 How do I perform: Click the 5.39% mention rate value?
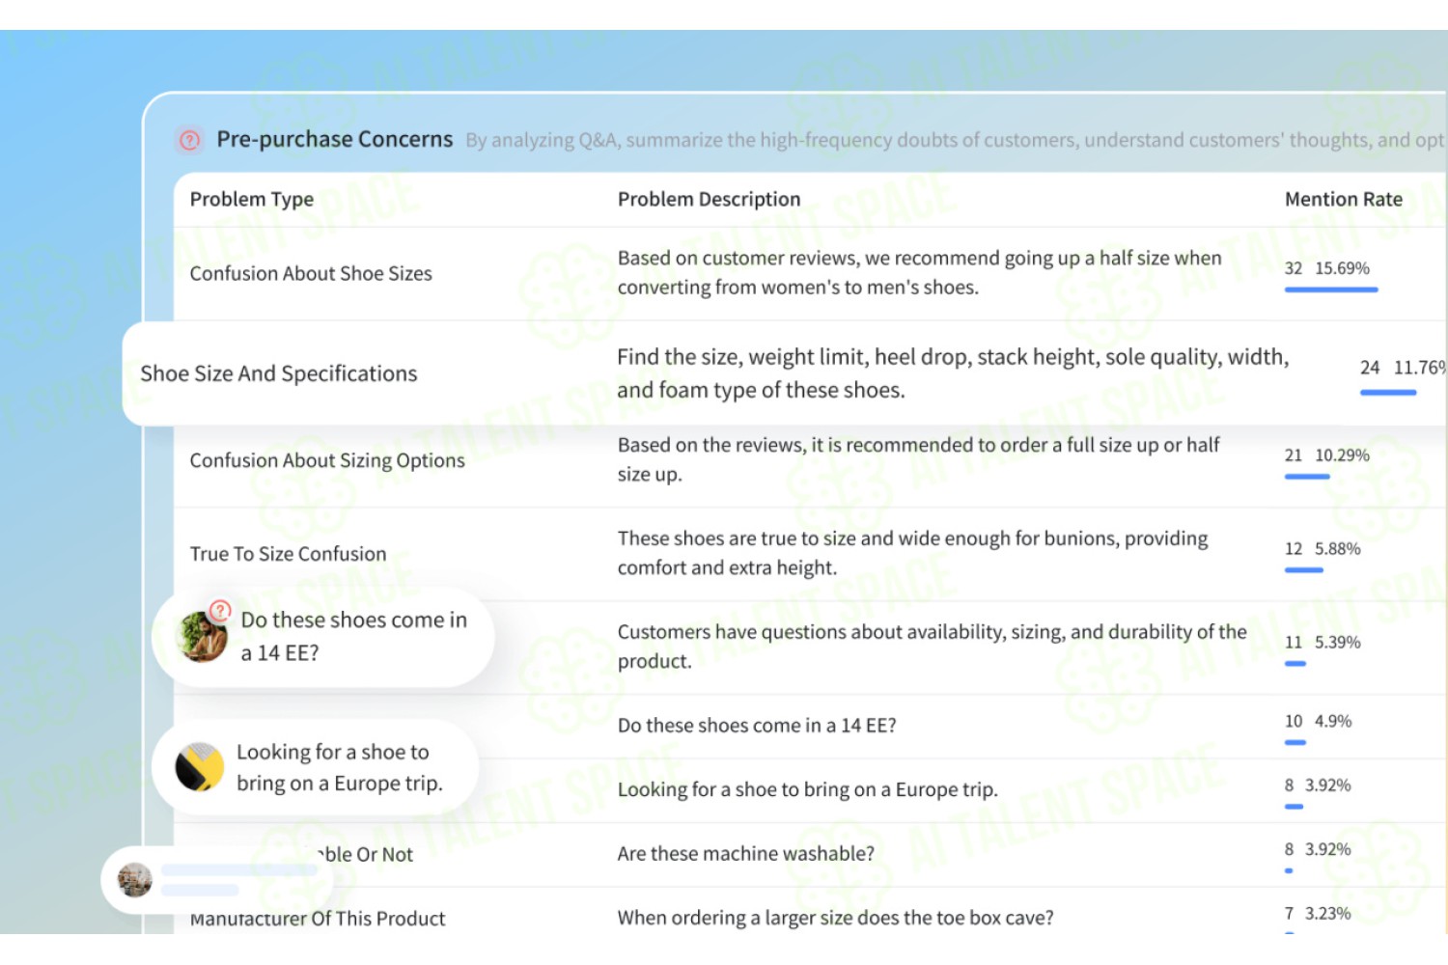click(1338, 643)
